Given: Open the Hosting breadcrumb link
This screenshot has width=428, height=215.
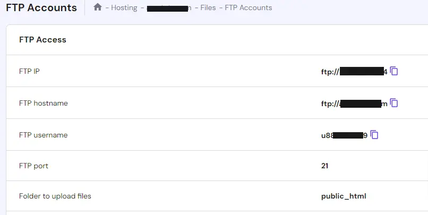Looking at the screenshot, I should 124,8.
